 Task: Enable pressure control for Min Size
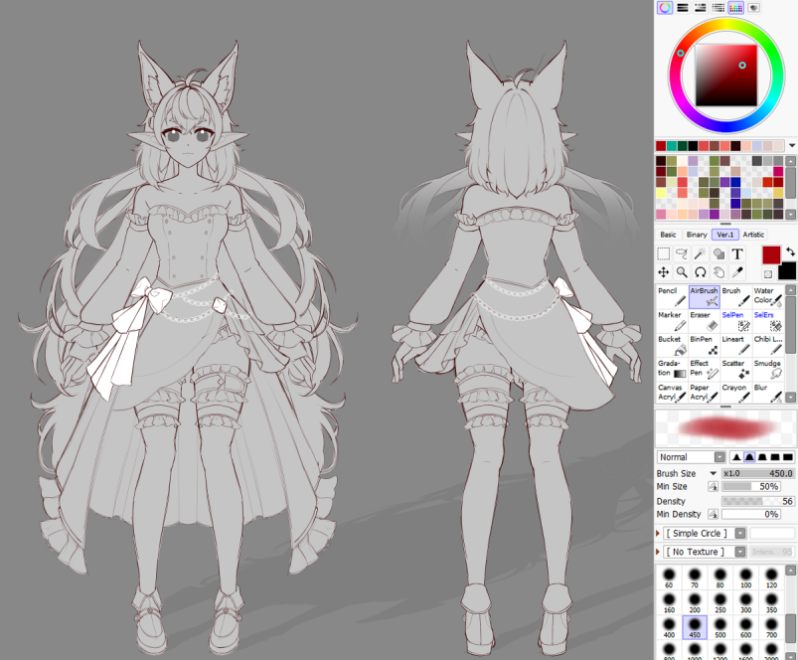pos(714,486)
